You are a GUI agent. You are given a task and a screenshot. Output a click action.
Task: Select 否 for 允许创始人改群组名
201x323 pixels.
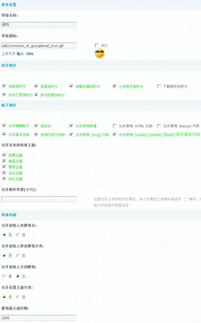[18, 235]
